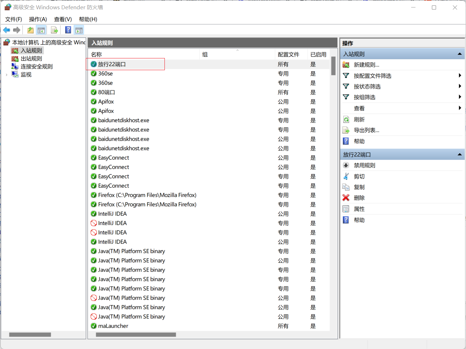This screenshot has height=349, width=466.
Task: Select the 放行22端口 rule name
Action: [112, 64]
